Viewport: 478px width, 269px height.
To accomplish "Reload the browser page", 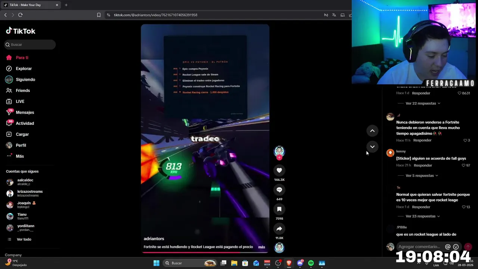I will [20, 15].
